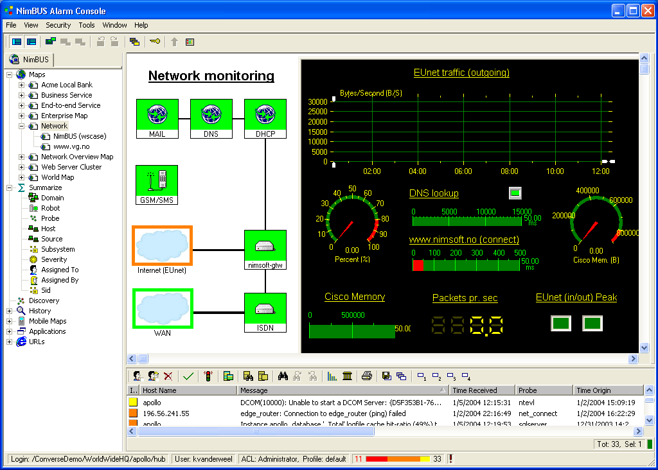The image size is (658, 470).
Task: Open the DNS lookup link
Action: (434, 193)
